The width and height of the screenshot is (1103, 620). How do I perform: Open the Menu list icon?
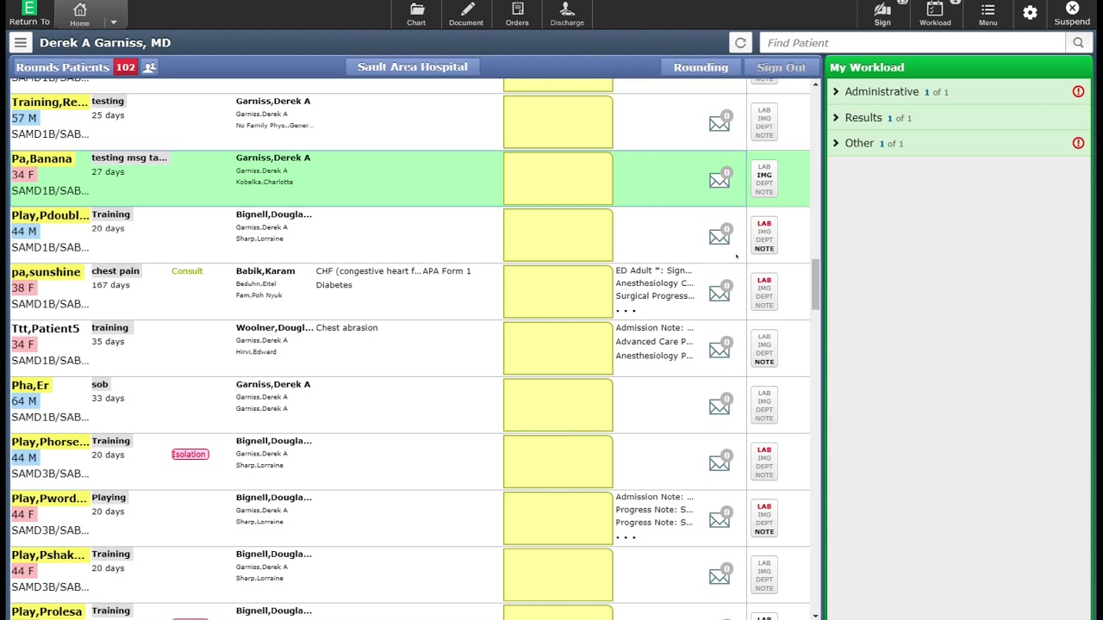(988, 14)
